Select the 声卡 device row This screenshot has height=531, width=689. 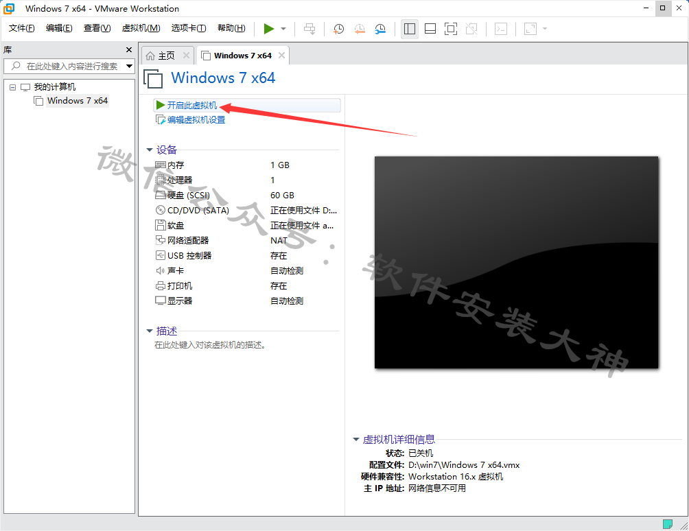click(x=246, y=270)
